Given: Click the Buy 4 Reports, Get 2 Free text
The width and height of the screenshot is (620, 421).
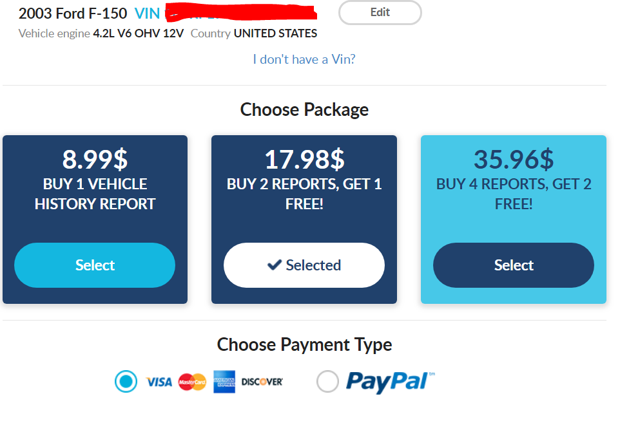Looking at the screenshot, I should tap(514, 194).
